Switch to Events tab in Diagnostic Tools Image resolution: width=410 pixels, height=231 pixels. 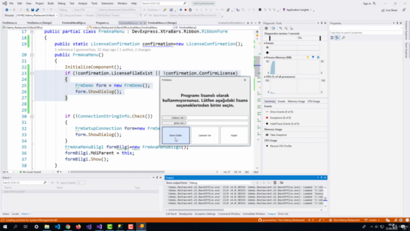[x=281, y=101]
